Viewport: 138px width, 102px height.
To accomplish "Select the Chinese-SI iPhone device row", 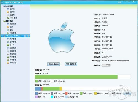I will 15,36.
